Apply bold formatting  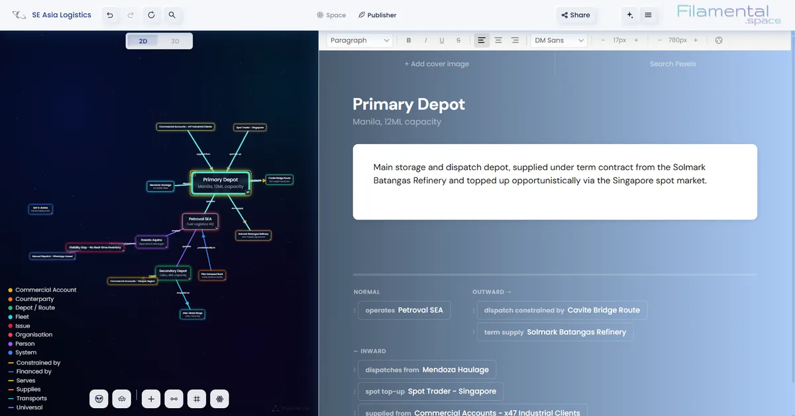pyautogui.click(x=409, y=40)
